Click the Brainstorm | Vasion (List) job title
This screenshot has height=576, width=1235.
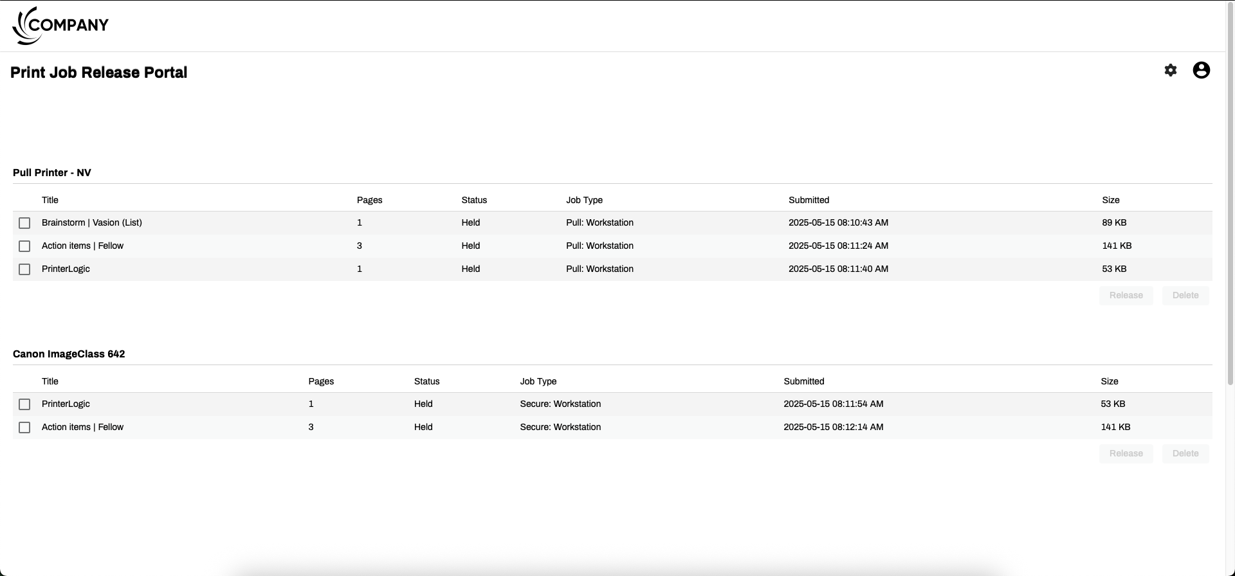(x=92, y=222)
